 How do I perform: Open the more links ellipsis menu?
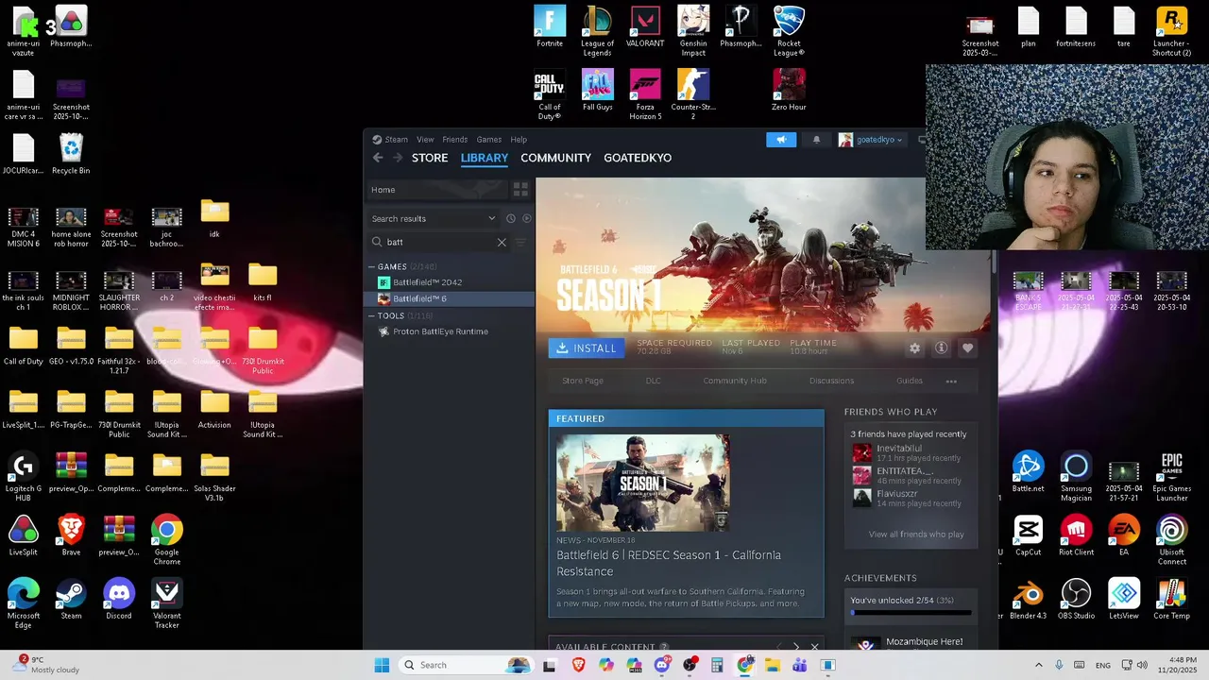click(951, 382)
